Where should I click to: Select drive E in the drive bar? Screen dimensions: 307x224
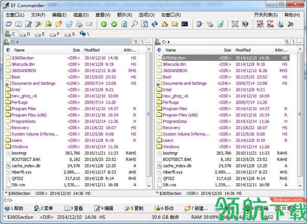(40, 34)
